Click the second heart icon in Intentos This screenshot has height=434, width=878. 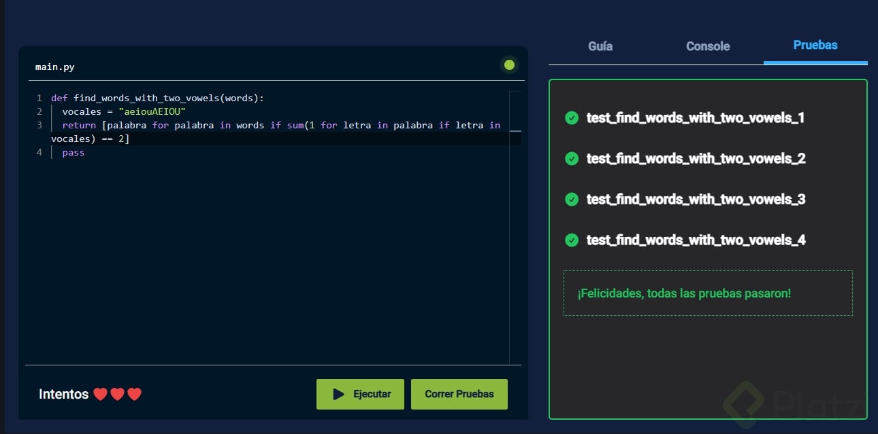tap(117, 394)
